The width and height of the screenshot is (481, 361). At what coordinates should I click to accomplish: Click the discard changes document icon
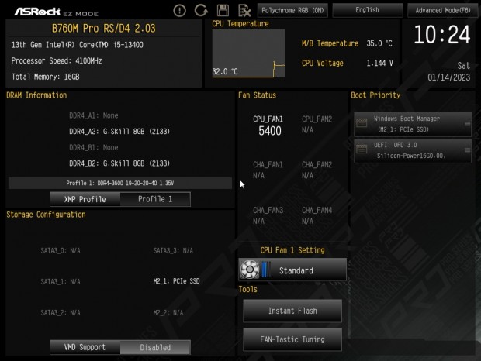pos(244,11)
